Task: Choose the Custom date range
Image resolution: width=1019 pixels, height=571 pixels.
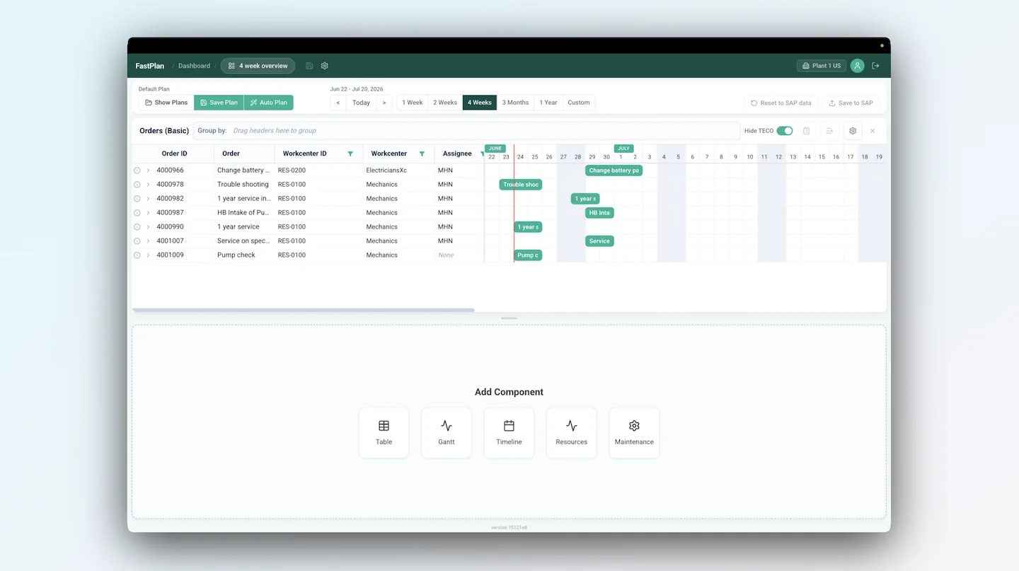Action: click(579, 103)
